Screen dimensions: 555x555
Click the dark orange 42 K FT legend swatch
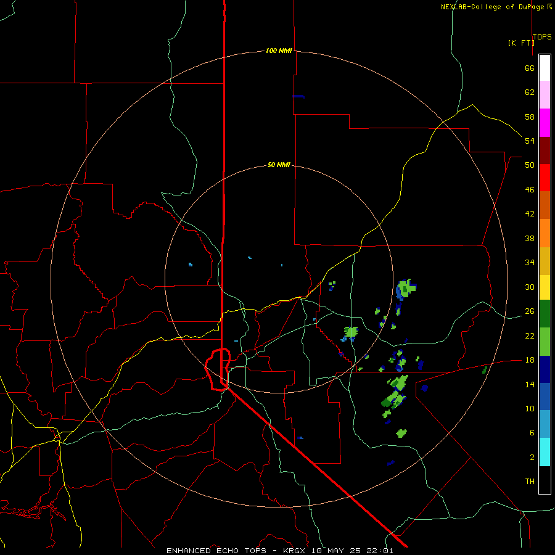545,205
